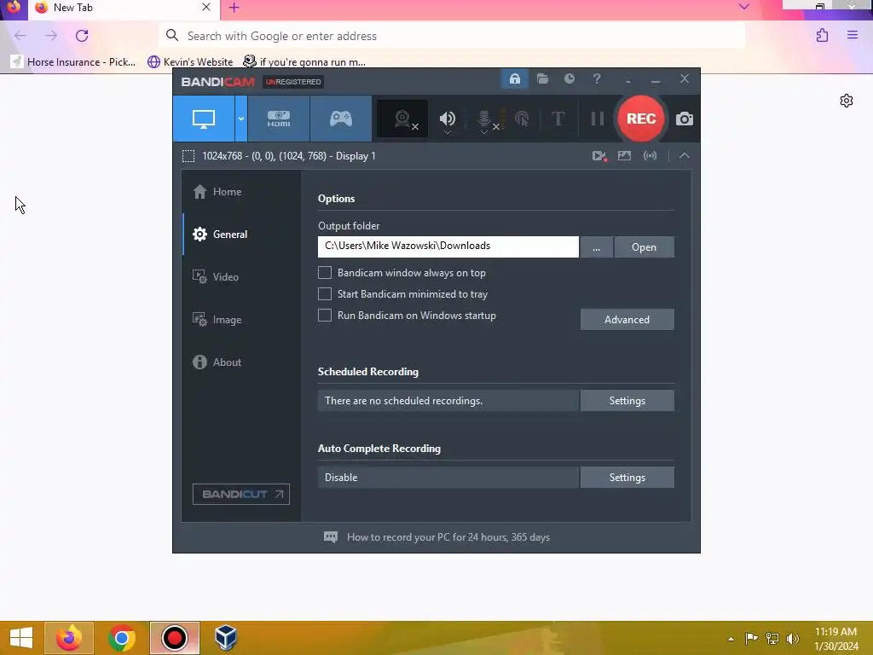Click the pause recording button

click(x=598, y=119)
